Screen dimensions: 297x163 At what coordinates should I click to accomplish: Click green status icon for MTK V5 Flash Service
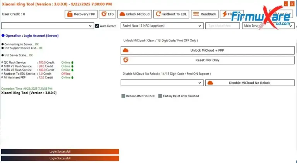(x=72, y=66)
